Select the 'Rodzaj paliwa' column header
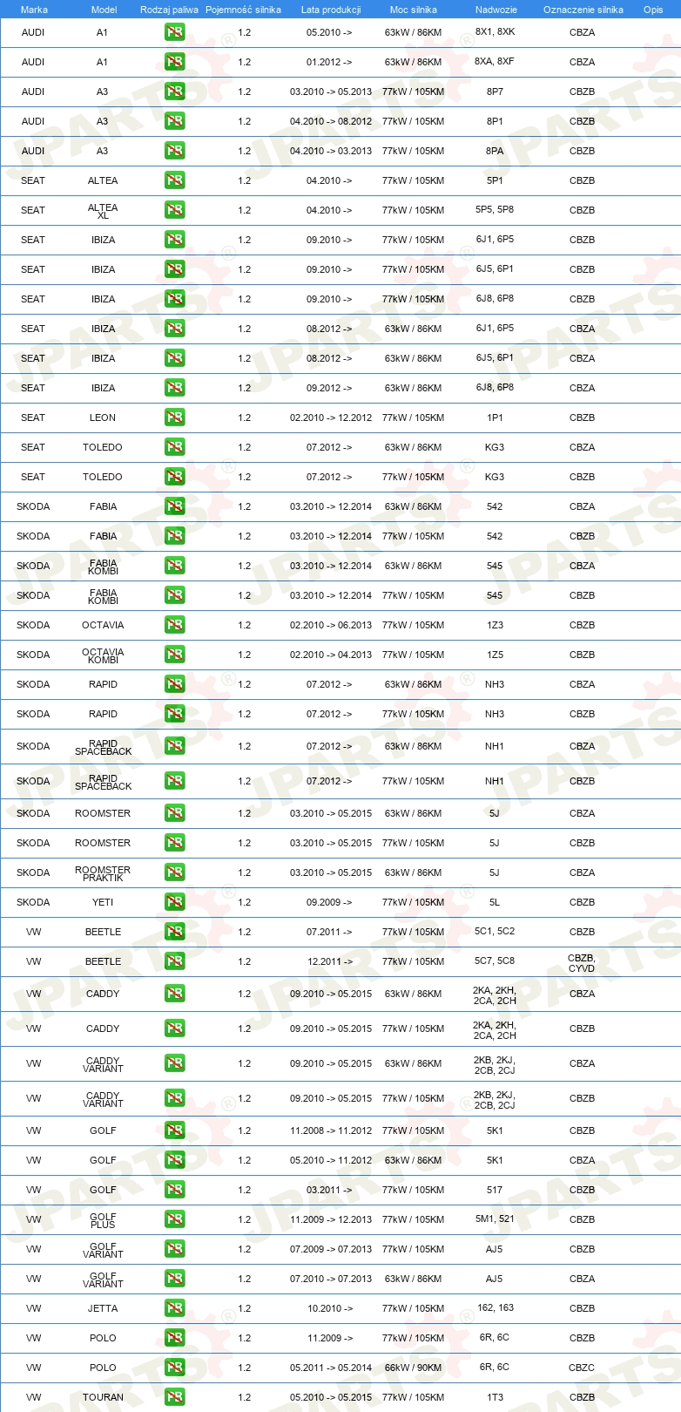681x1412 pixels. [x=169, y=10]
